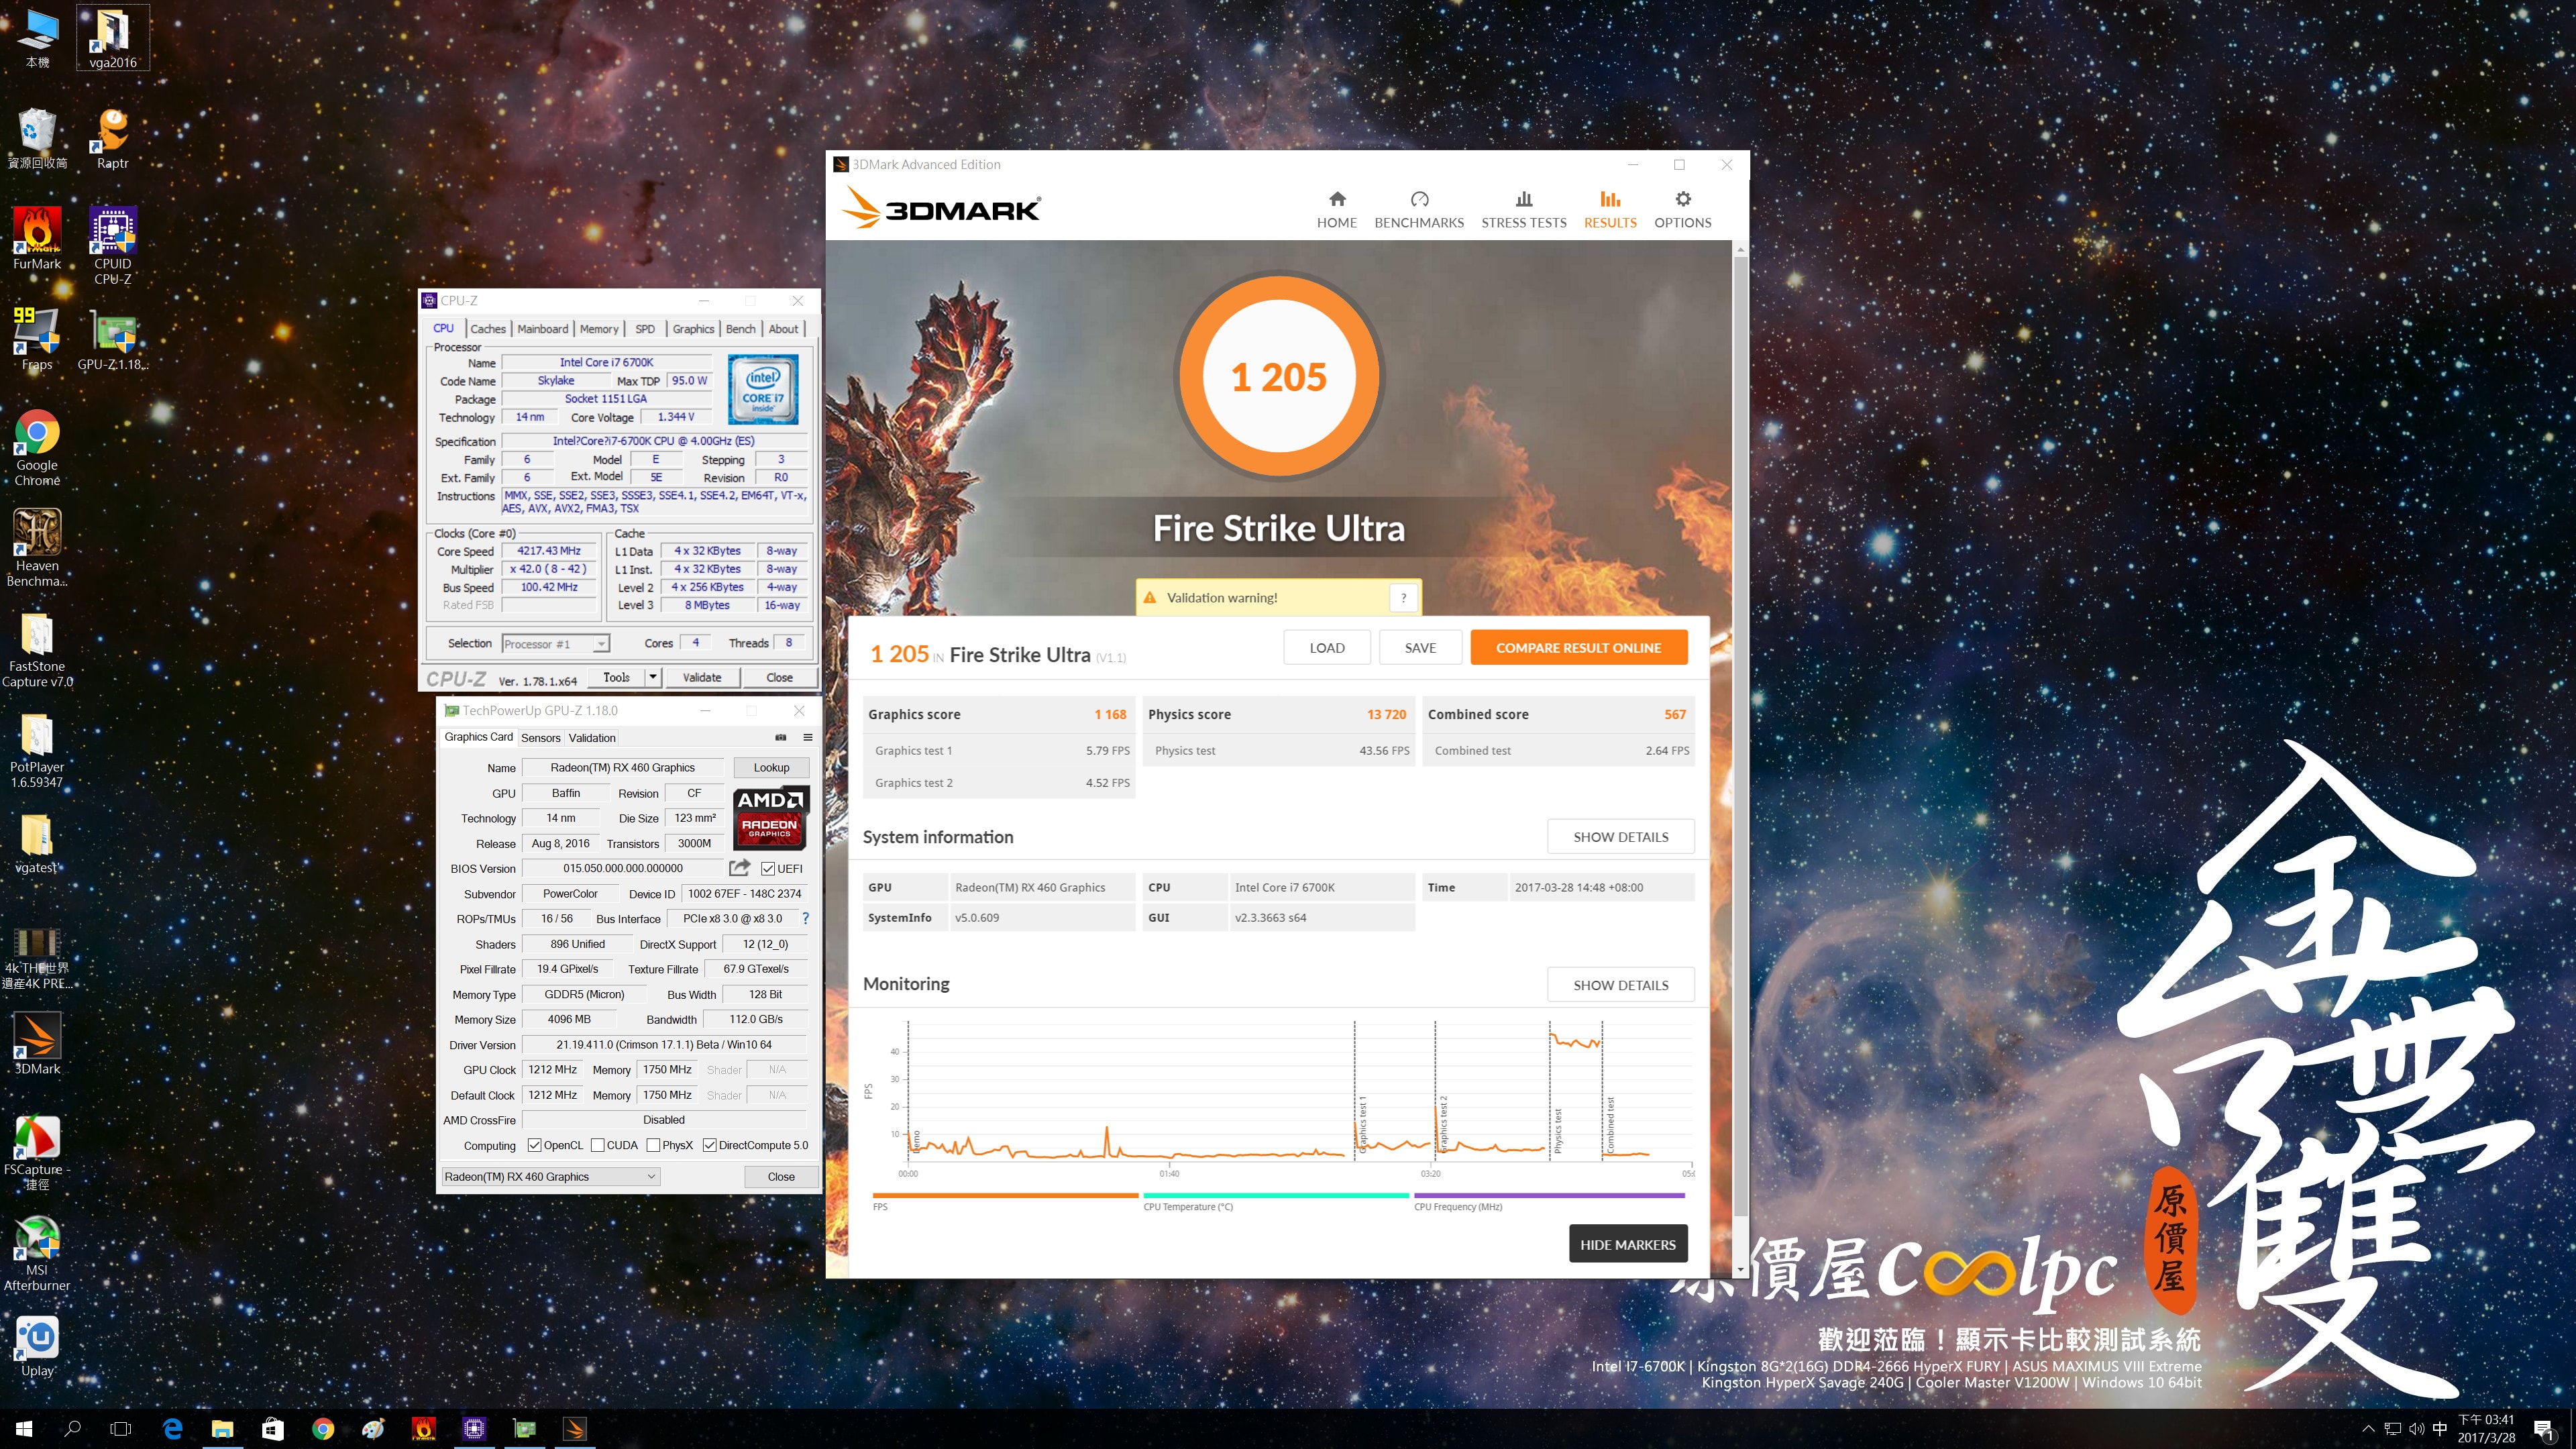Toggle the UEFI checkbox in GPU-Z
Screen dimensions: 2576x1449
pyautogui.click(x=768, y=868)
